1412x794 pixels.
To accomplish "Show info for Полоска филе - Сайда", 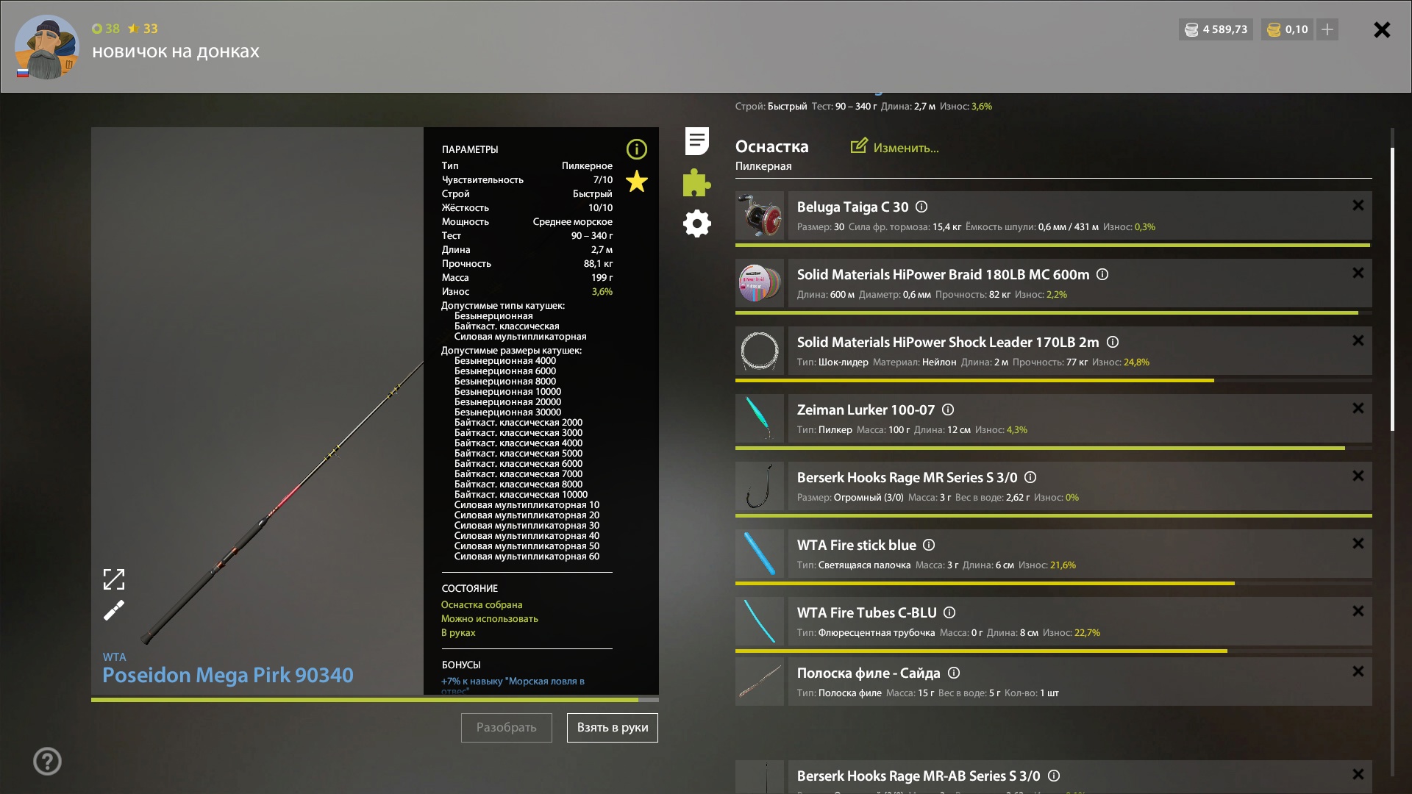I will tap(954, 673).
